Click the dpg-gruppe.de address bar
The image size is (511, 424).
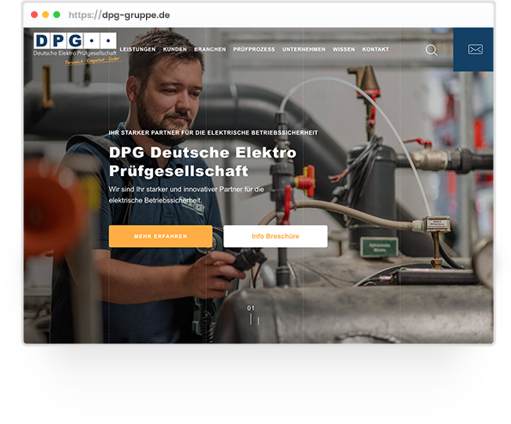119,15
